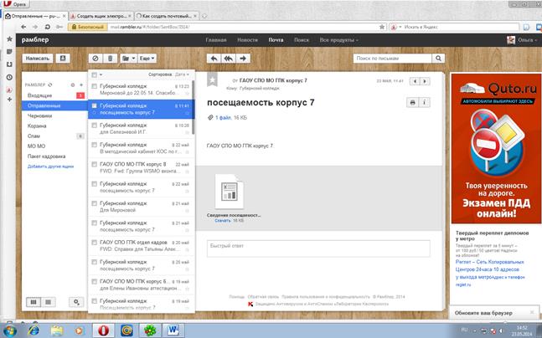Click the Quto.ru advertisement banner
Viewport: 542px width, 338px height.
coord(496,148)
